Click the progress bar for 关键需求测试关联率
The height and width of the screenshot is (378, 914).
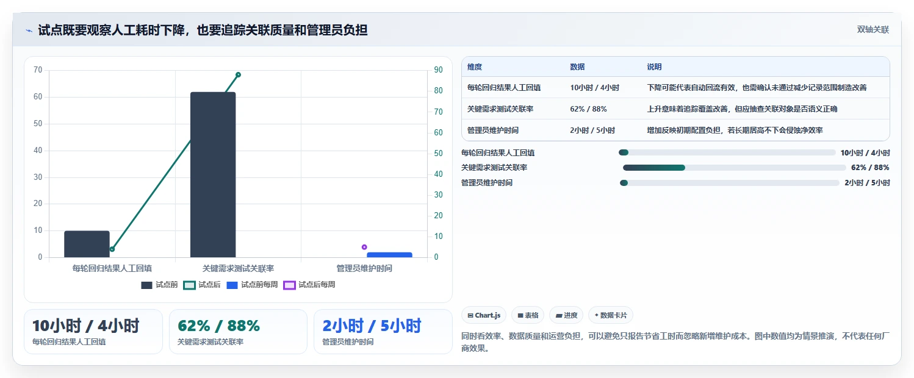pos(735,168)
